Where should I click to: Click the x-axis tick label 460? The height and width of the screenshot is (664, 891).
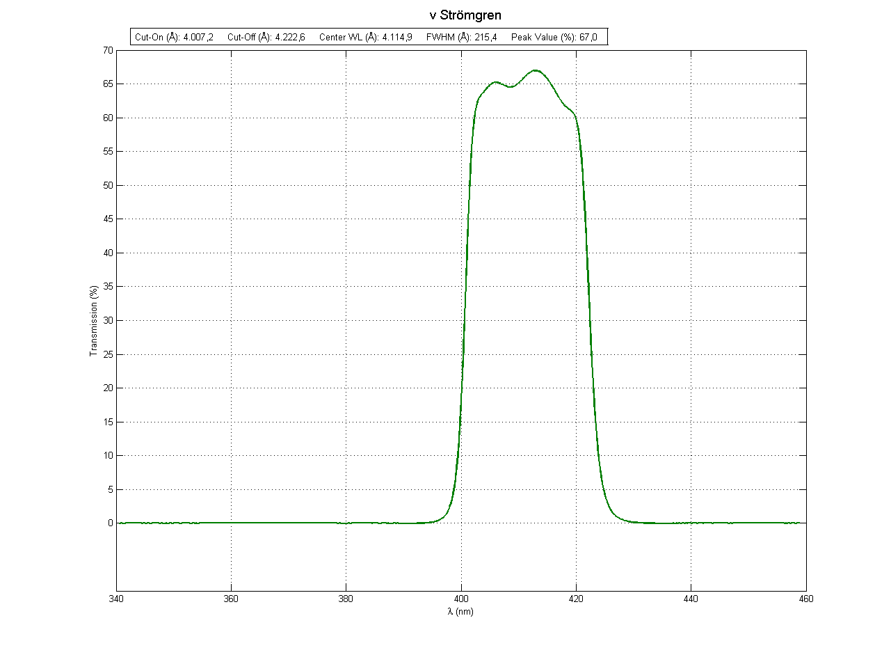(806, 599)
